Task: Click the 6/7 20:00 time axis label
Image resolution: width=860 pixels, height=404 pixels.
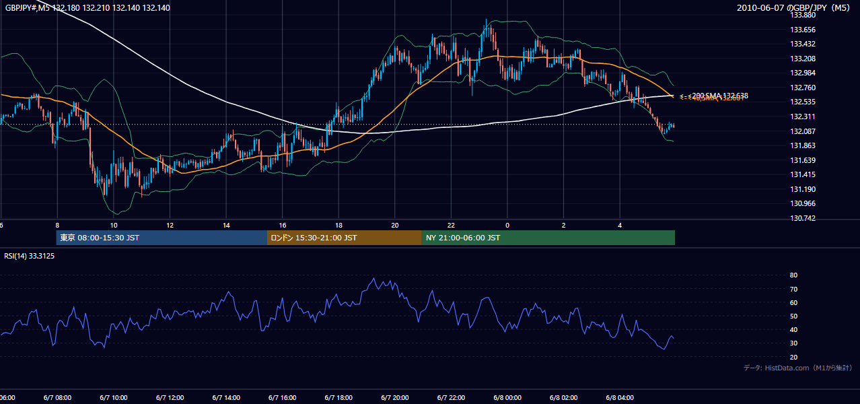Action: click(x=395, y=397)
